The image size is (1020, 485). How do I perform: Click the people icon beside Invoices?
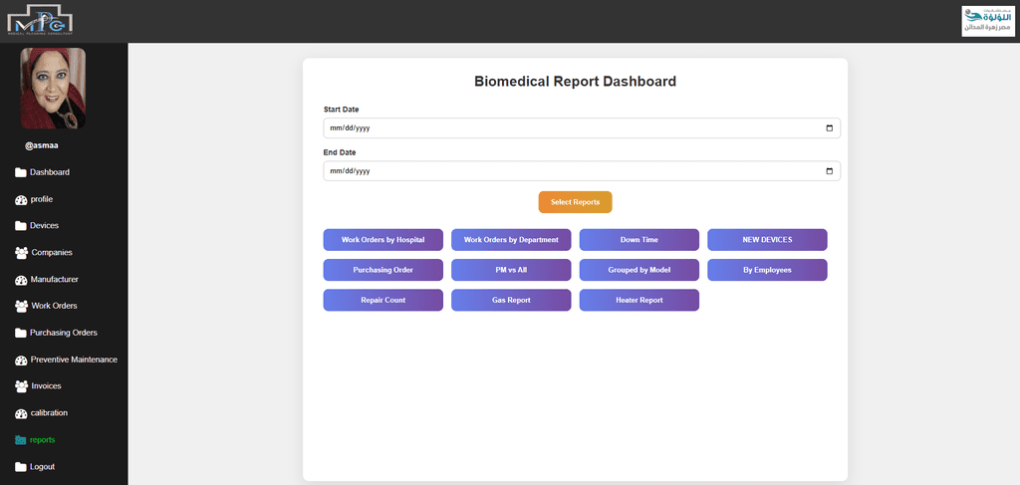click(21, 386)
